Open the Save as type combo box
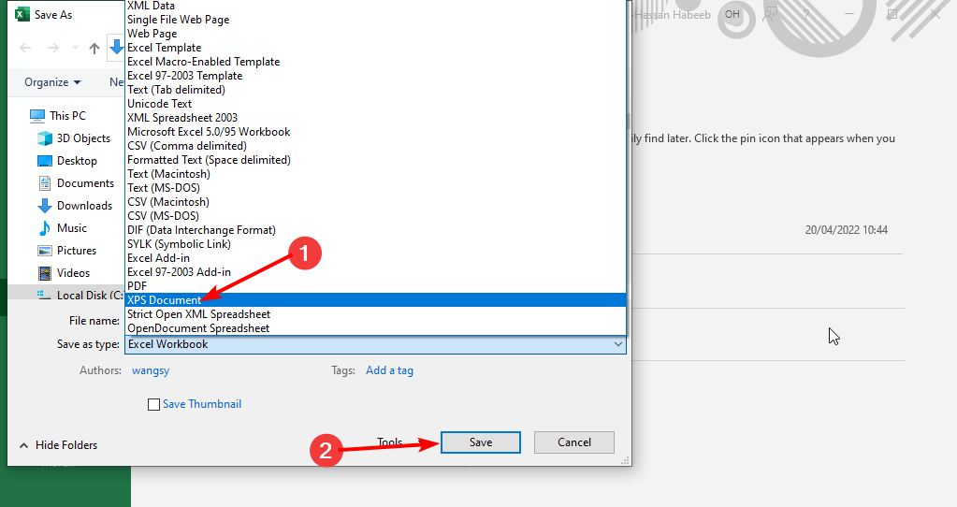 click(375, 344)
